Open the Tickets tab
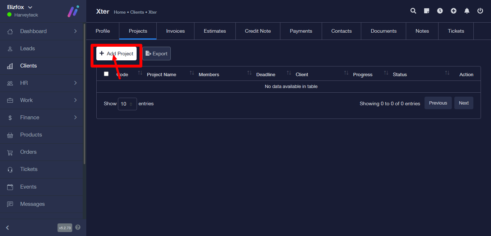This screenshot has height=236, width=491. (x=456, y=31)
